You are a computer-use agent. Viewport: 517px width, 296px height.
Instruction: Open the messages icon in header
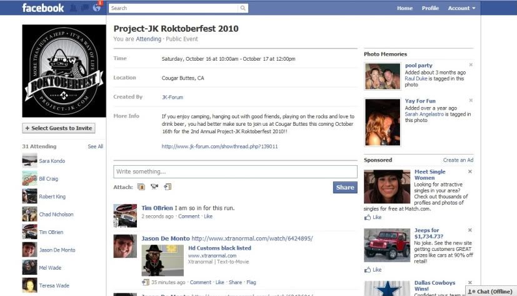click(x=85, y=8)
